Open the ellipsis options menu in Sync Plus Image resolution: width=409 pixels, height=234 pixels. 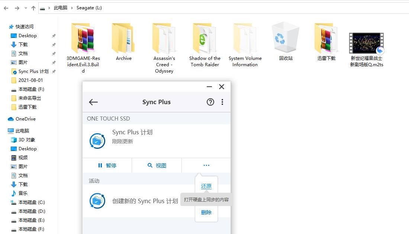[206, 166]
